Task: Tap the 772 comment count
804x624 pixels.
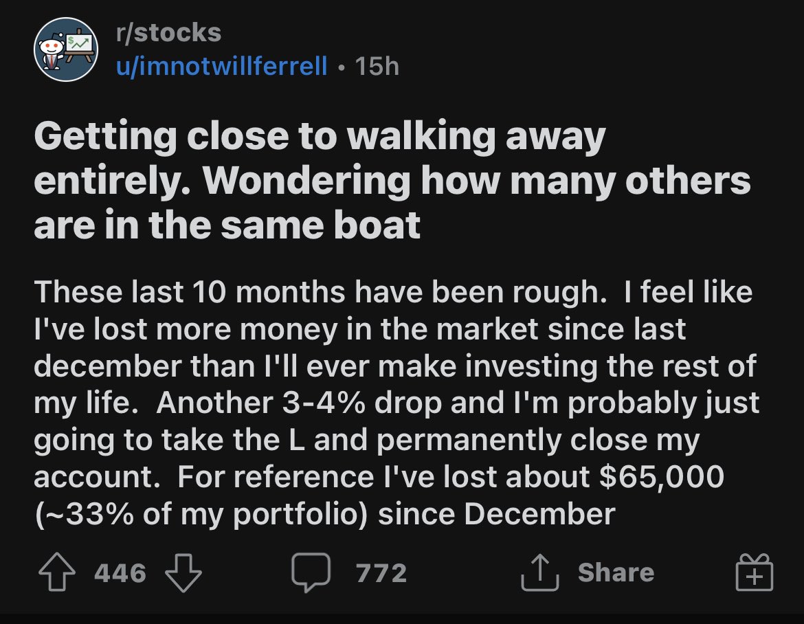Action: (381, 572)
